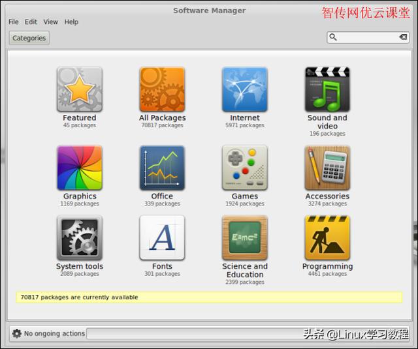The height and width of the screenshot is (349, 418).
Task: Open the Games controller icon
Action: coord(245,168)
